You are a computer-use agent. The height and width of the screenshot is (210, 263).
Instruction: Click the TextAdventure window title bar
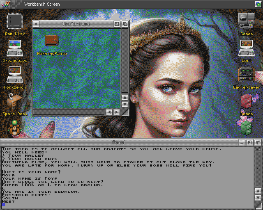(76, 24)
